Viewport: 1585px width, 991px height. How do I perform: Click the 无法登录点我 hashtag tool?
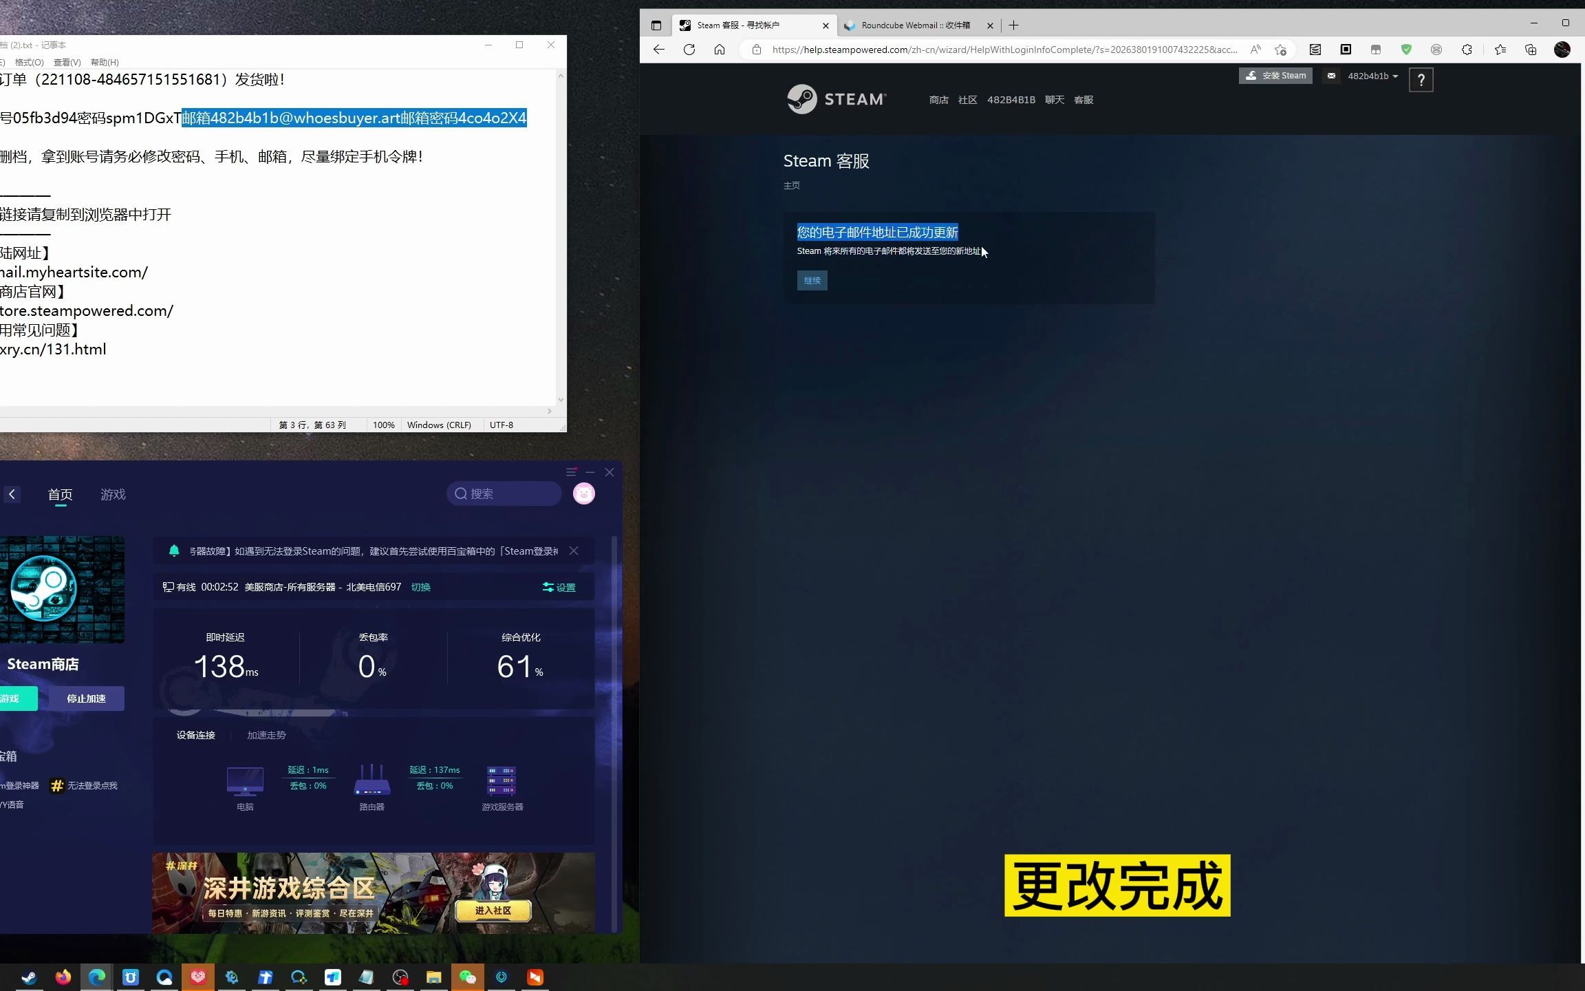(85, 785)
